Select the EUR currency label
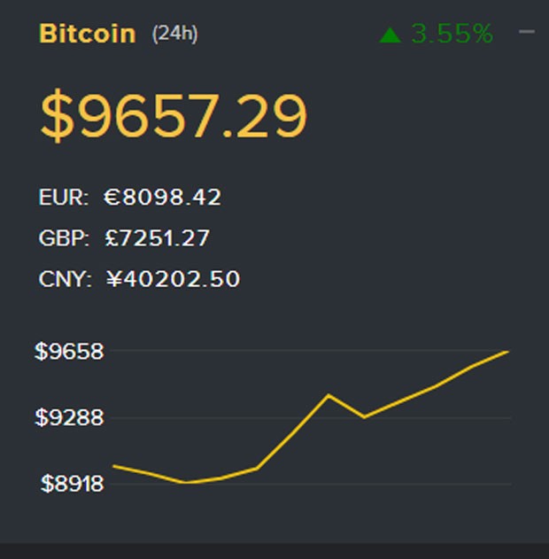 click(64, 198)
